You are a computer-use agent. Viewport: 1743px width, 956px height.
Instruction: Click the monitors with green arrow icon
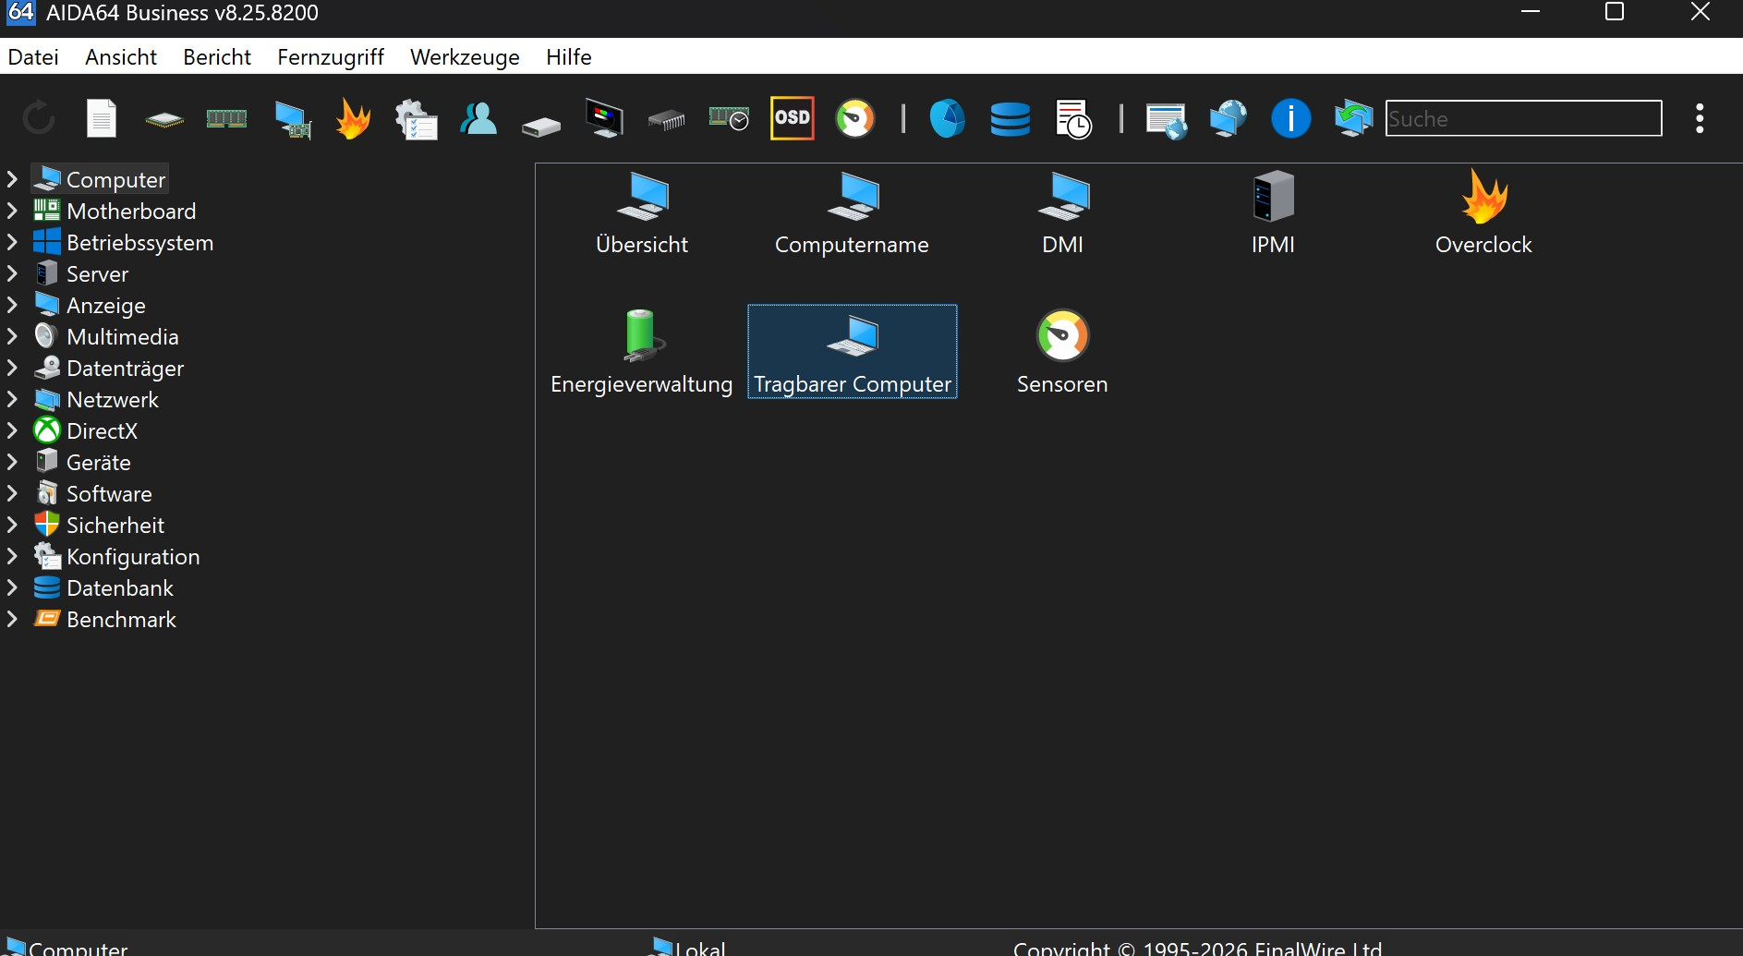[1354, 118]
